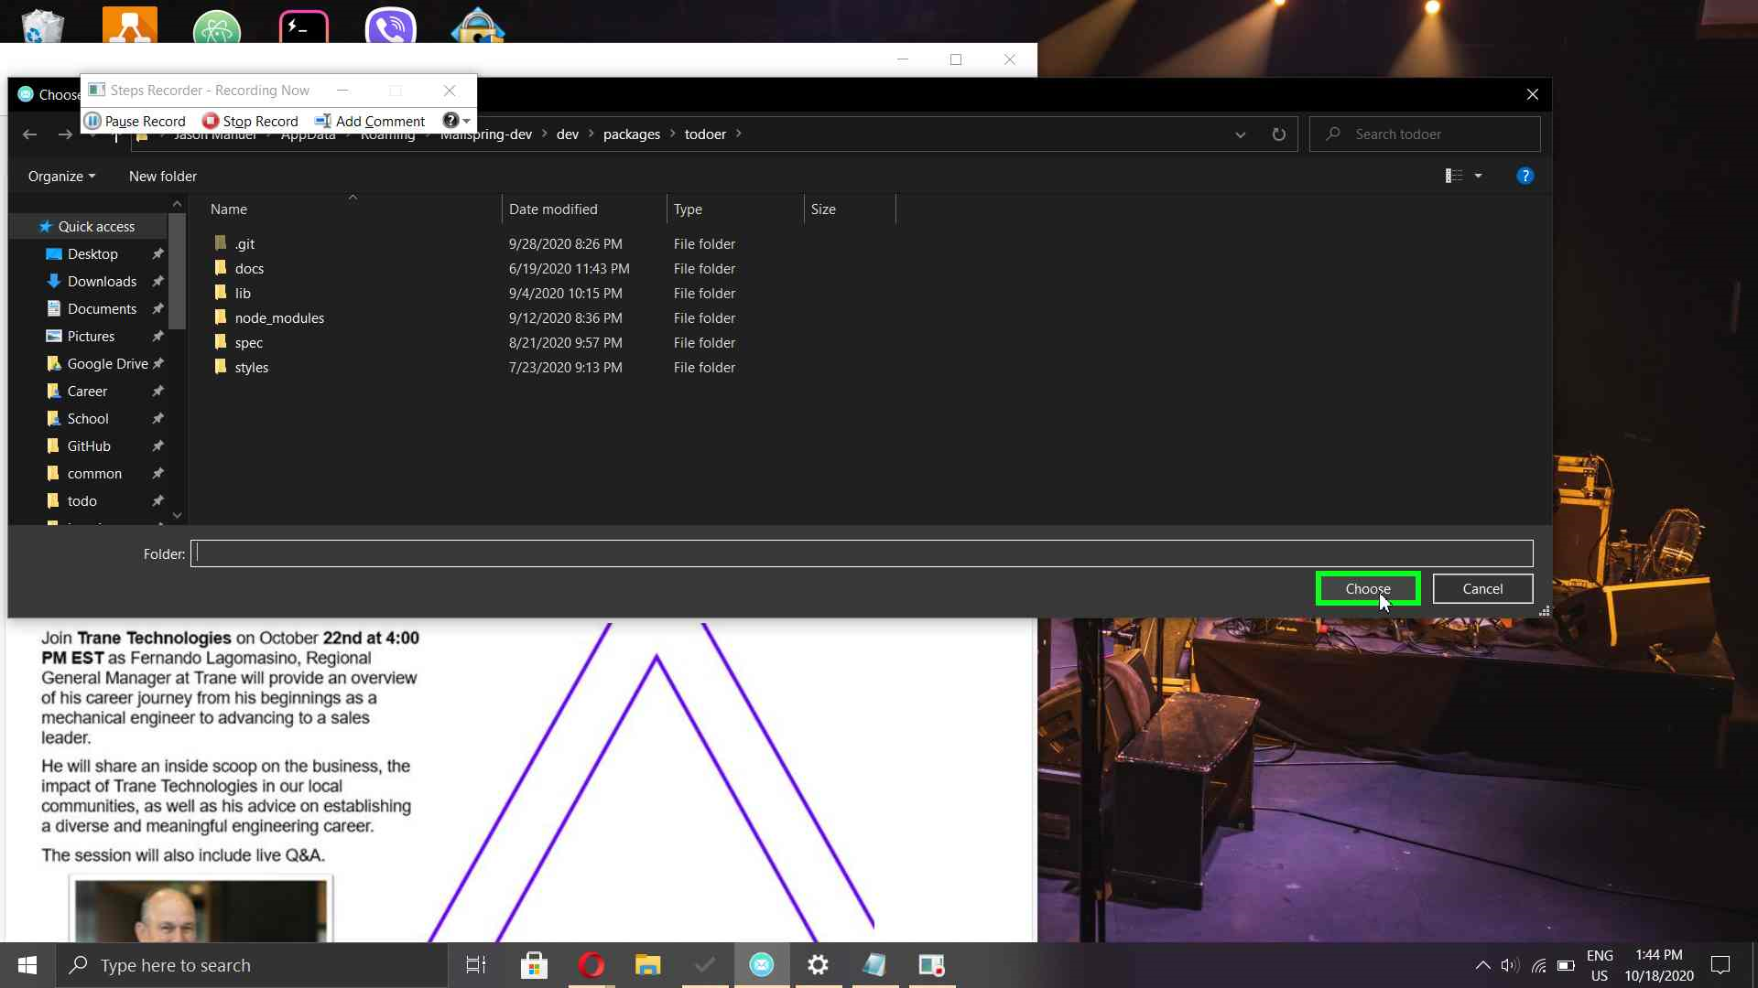Select Downloads in Quick access sidebar
The width and height of the screenshot is (1758, 988).
point(102,282)
